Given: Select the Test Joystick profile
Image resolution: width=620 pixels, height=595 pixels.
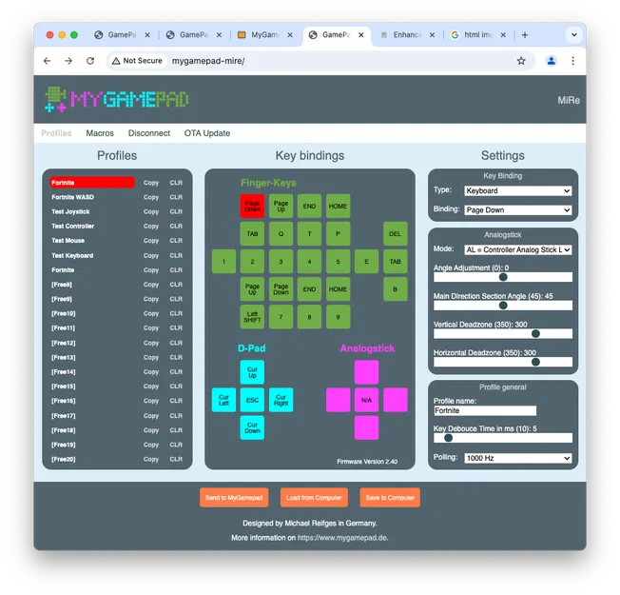Looking at the screenshot, I should click(x=70, y=211).
